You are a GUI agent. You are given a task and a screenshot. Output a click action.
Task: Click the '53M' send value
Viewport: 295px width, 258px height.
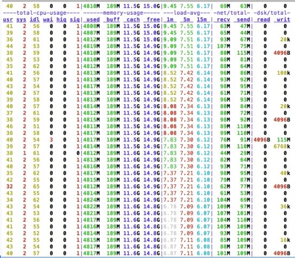pyautogui.click(x=245, y=193)
